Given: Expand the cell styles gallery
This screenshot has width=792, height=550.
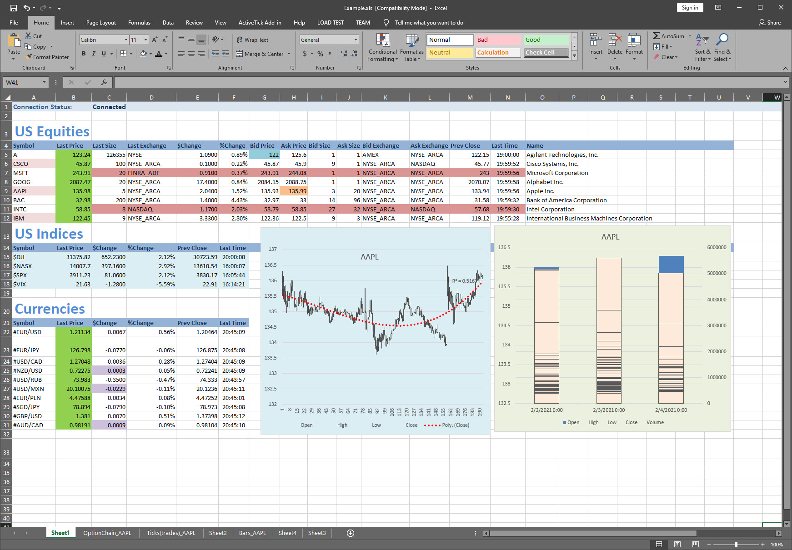Looking at the screenshot, I should [x=574, y=55].
